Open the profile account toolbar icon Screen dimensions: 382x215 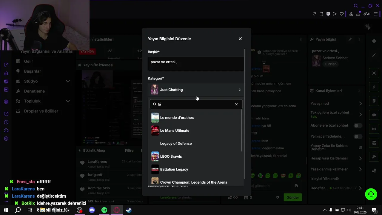click(351, 14)
